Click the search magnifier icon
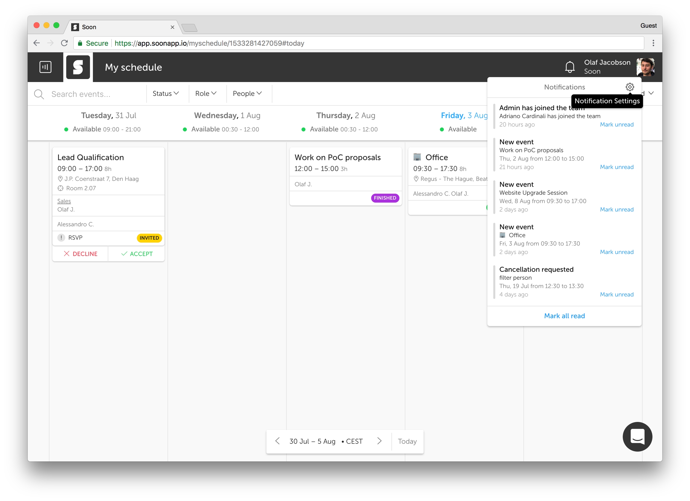 39,94
